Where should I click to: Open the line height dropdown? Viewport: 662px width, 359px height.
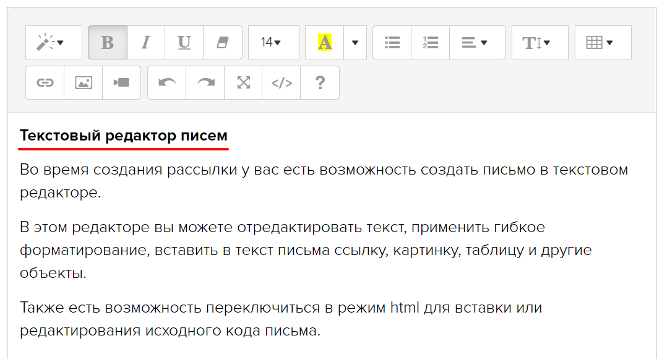pyautogui.click(x=540, y=42)
